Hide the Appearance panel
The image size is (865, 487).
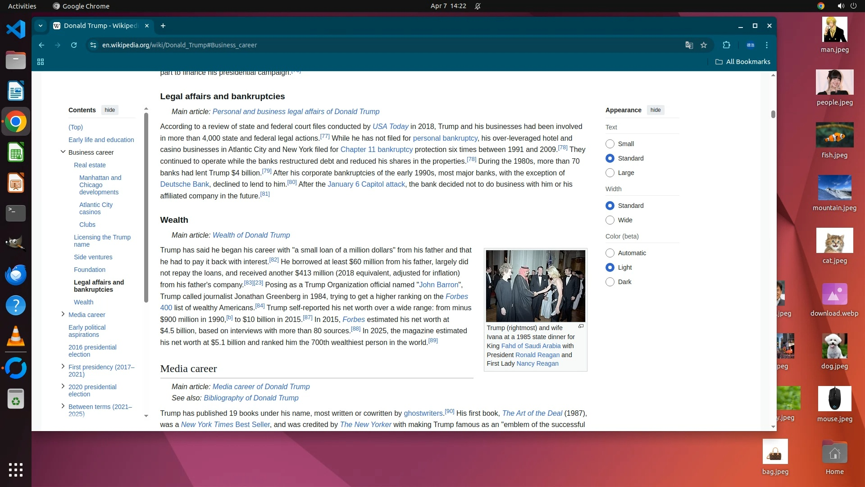pos(656,110)
